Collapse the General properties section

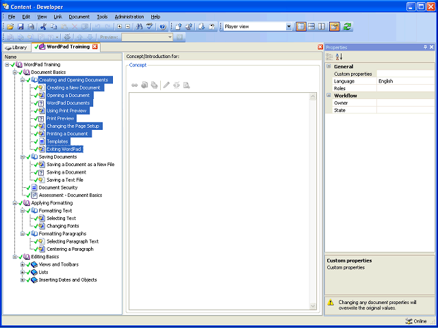pyautogui.click(x=328, y=66)
